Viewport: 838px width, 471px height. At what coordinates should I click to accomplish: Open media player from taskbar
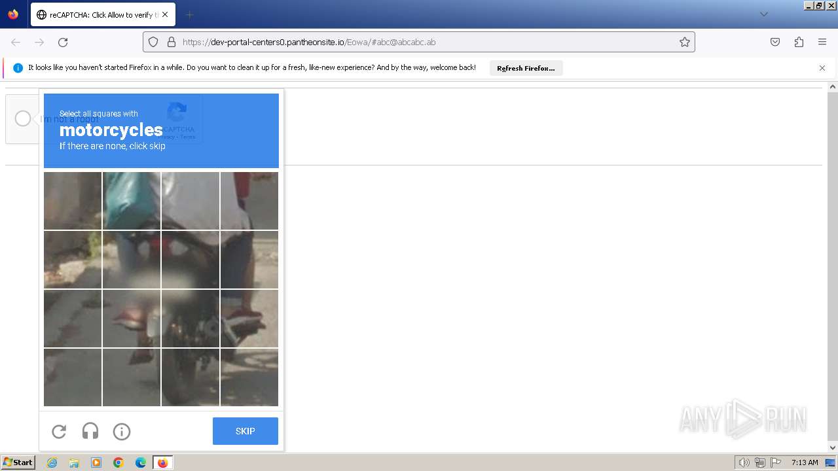(96, 462)
